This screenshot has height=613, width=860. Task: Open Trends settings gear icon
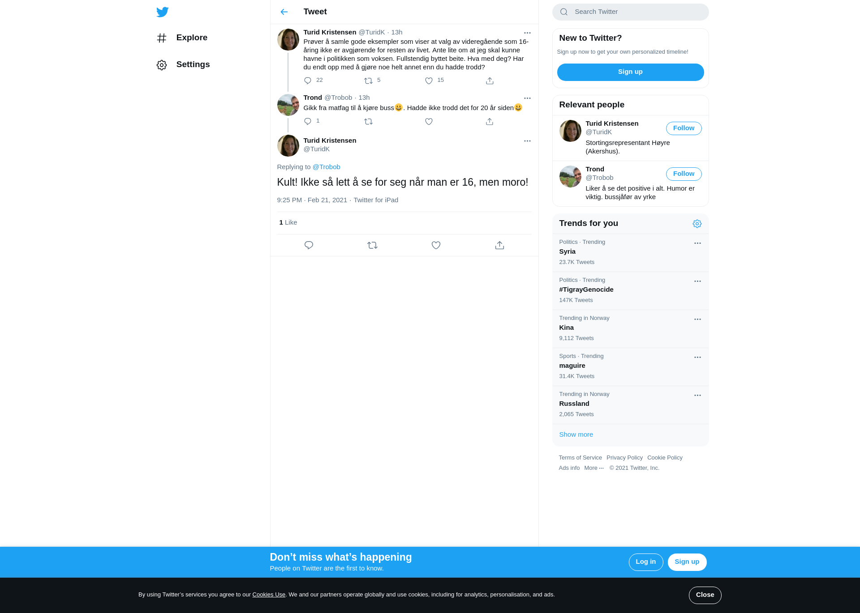click(697, 224)
